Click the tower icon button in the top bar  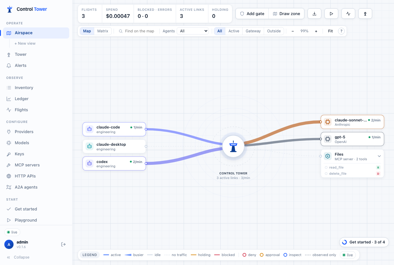[365, 14]
